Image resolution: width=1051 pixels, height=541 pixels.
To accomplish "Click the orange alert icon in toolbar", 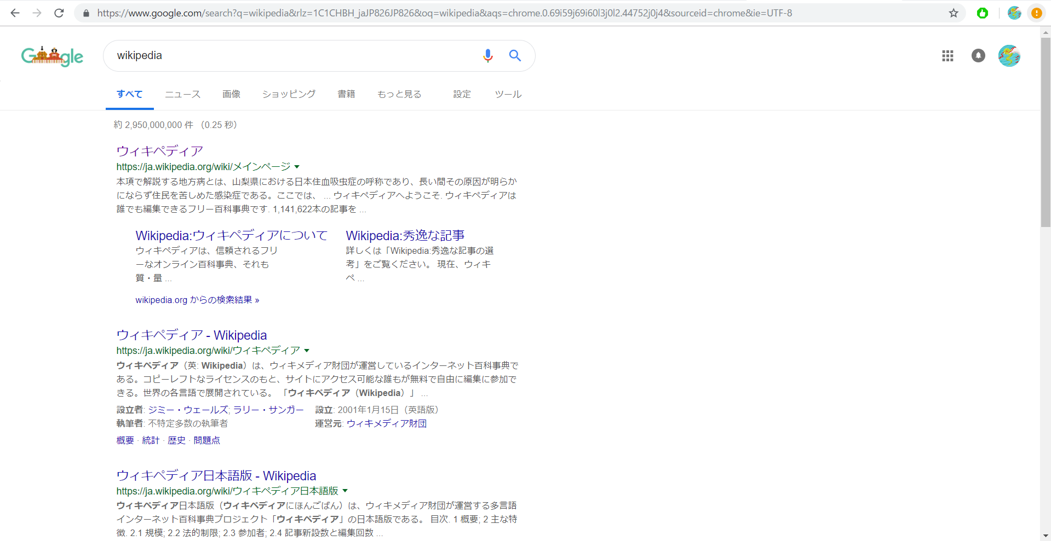I will click(x=1036, y=13).
